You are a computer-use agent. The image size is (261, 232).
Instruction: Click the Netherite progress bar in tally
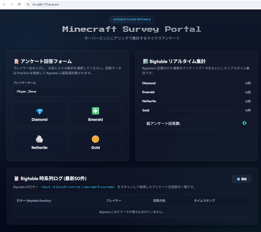[200, 101]
